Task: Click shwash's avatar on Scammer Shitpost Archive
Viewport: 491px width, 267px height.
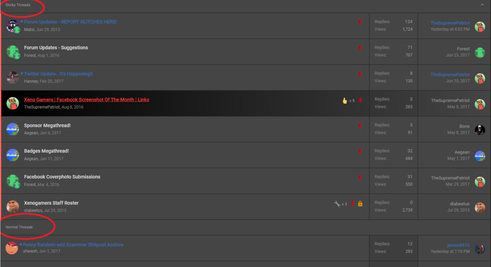Action: pos(12,248)
